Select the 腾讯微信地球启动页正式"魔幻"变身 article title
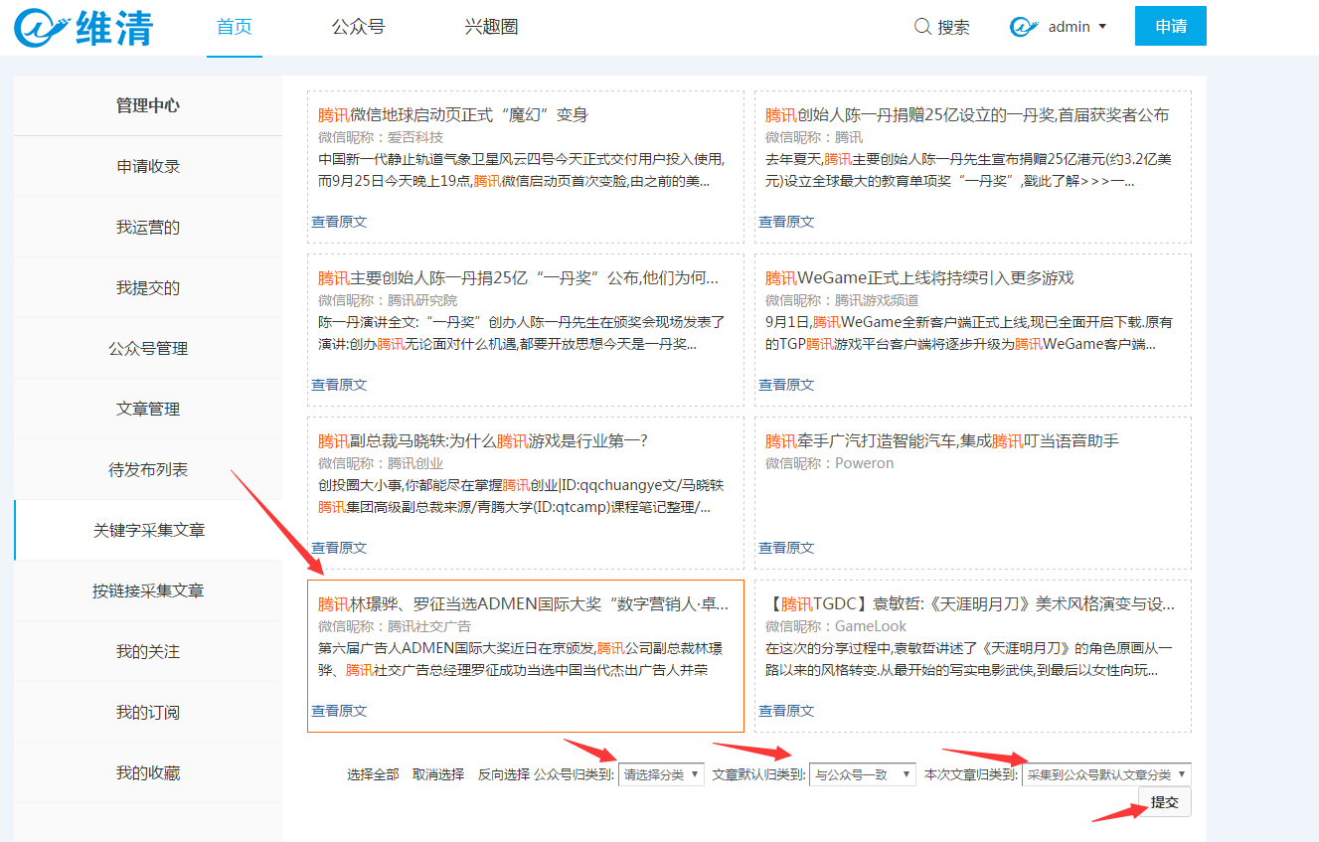1319x842 pixels. (x=453, y=114)
